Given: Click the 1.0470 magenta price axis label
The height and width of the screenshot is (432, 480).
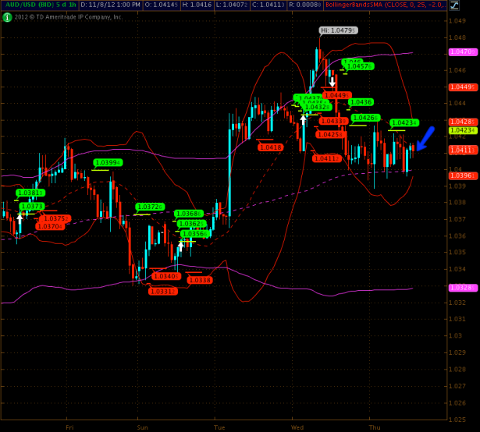Looking at the screenshot, I should tap(462, 51).
